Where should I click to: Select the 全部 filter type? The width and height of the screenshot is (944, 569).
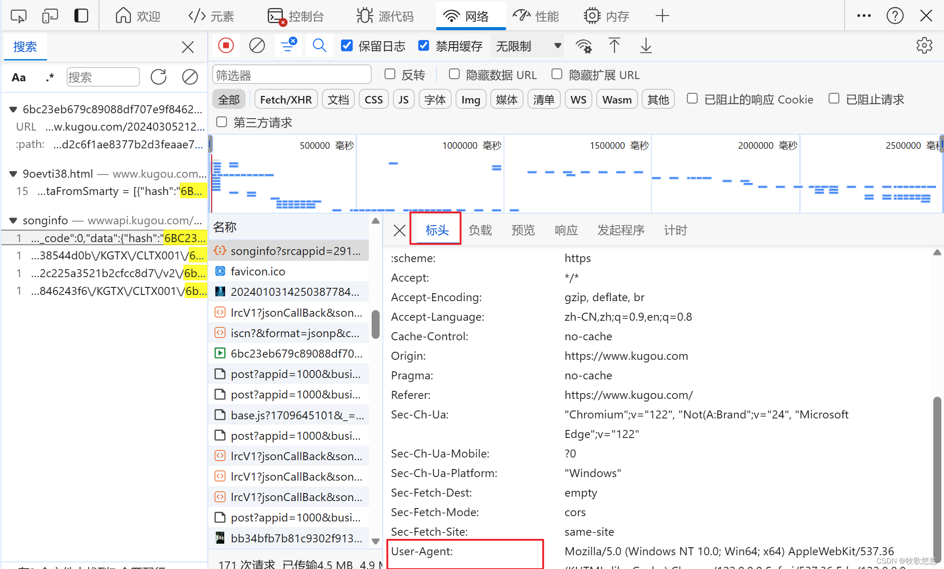(x=229, y=99)
